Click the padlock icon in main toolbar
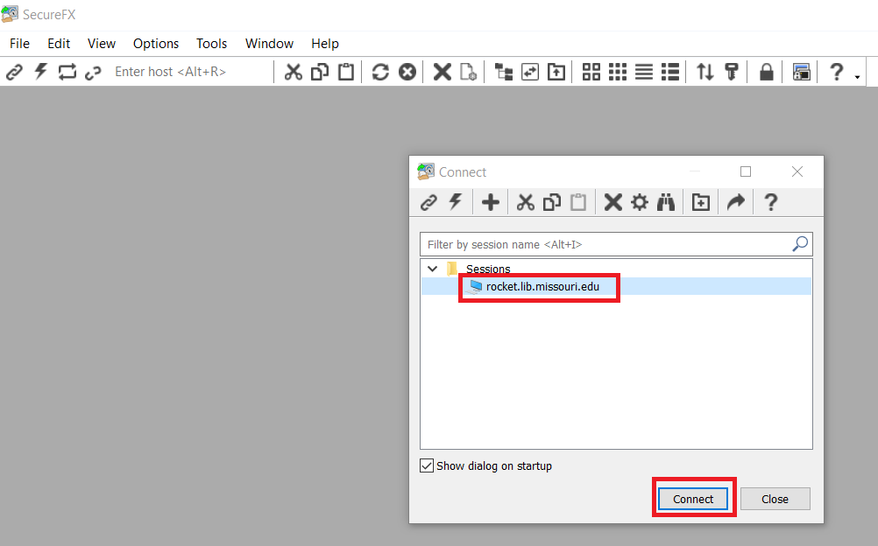The width and height of the screenshot is (878, 546). point(766,72)
